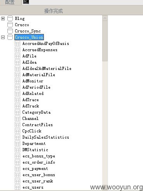Click the Blog database cylinder icon

click(10, 18)
